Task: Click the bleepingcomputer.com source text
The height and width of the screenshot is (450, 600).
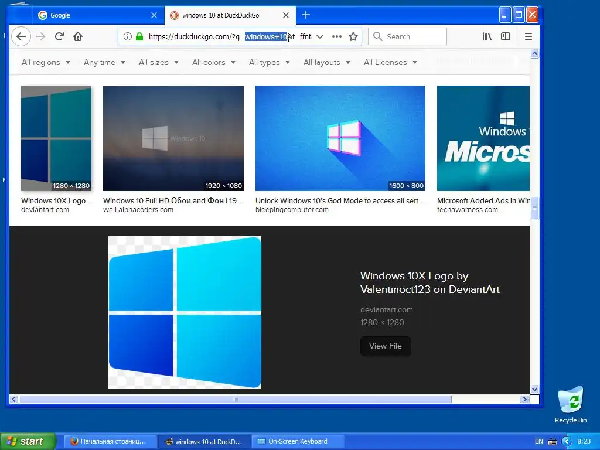Action: [x=292, y=210]
